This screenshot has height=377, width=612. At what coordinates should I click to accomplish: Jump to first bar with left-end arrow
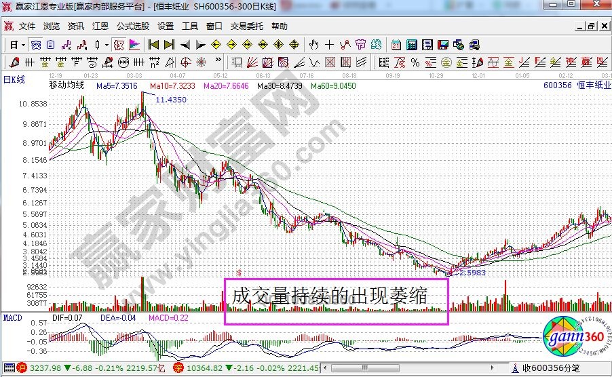point(154,45)
